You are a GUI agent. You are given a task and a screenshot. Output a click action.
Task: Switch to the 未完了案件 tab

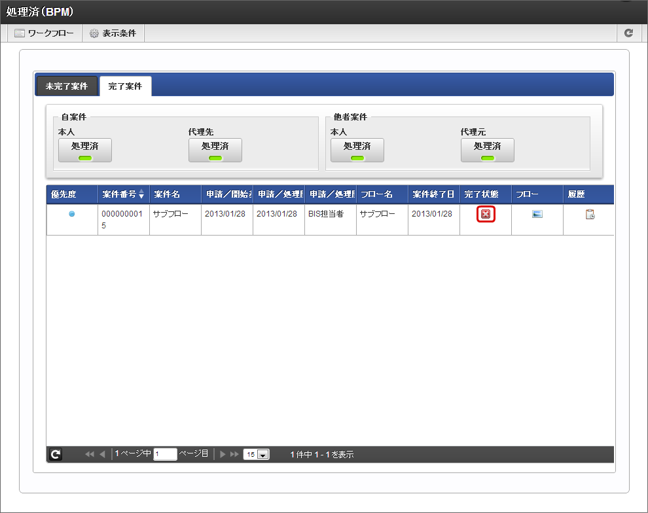67,86
